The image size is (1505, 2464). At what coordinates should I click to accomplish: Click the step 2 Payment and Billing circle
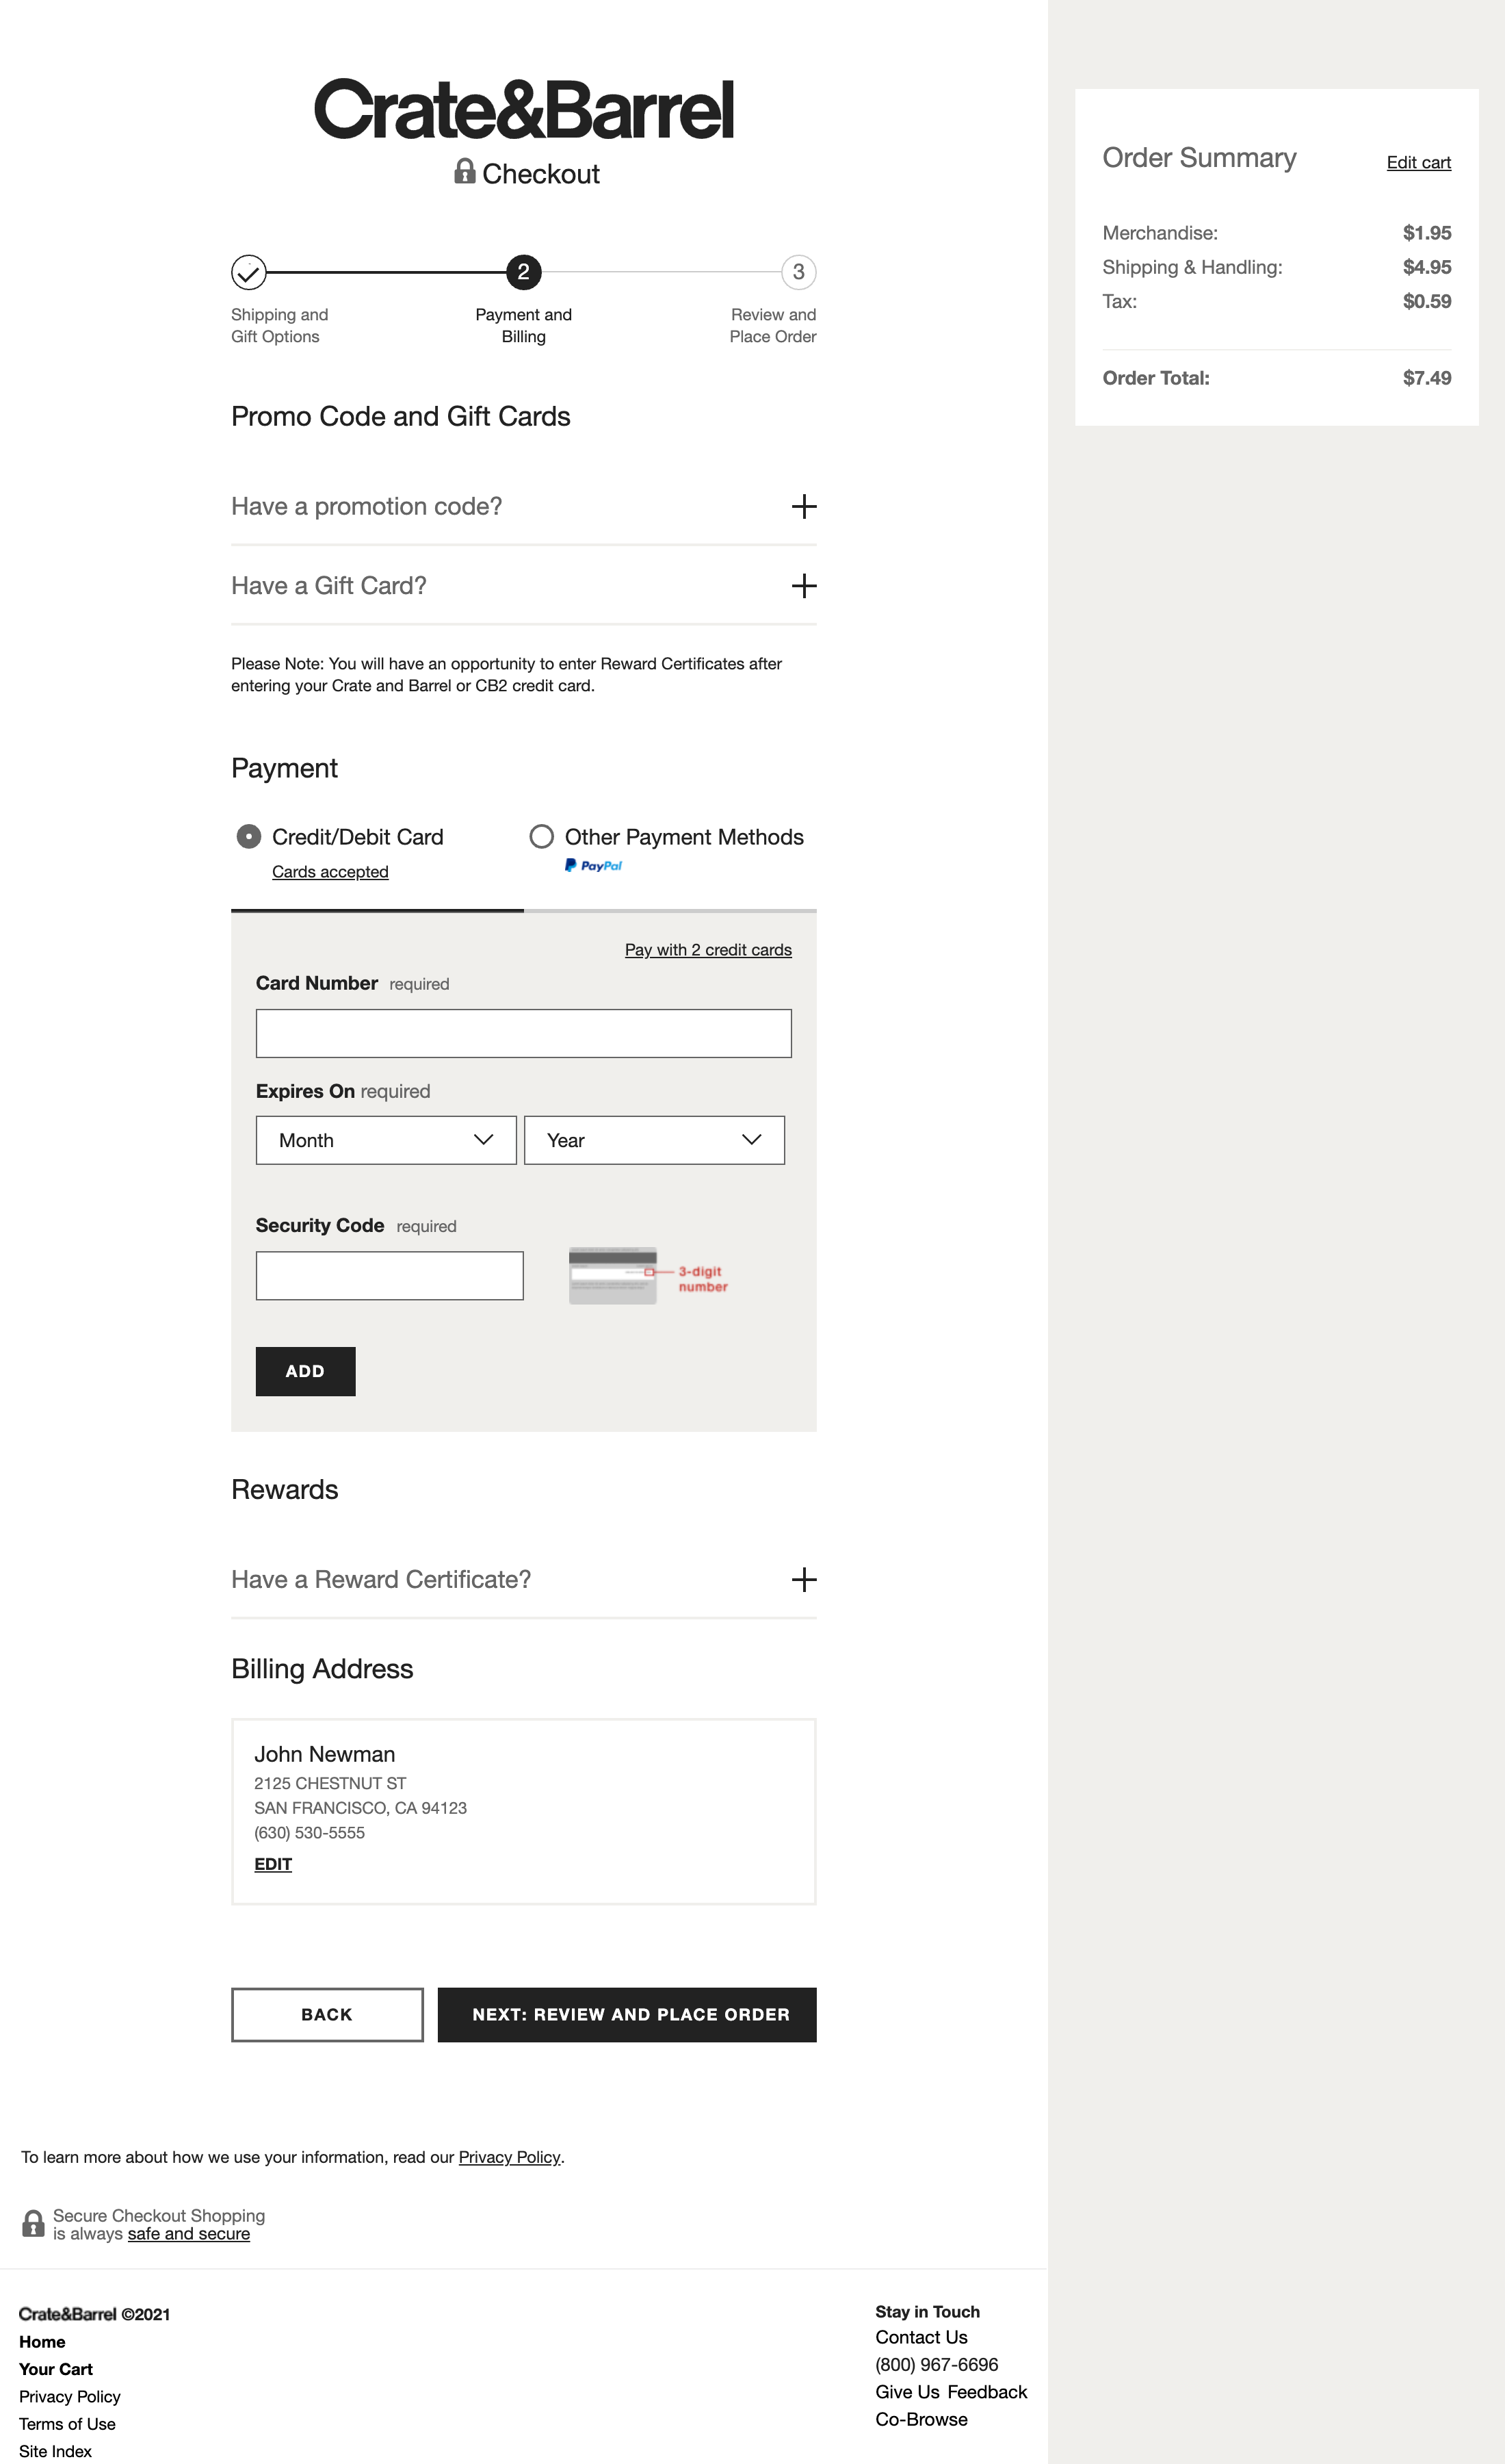(523, 271)
